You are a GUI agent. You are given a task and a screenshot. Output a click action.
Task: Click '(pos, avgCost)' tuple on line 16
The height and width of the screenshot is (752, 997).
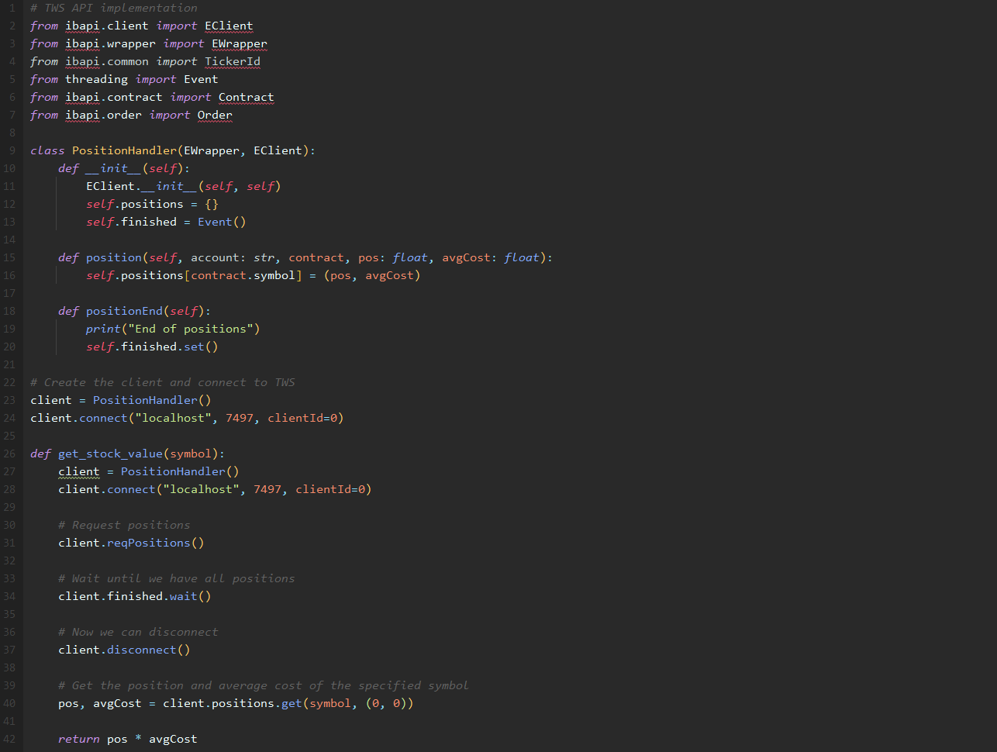pos(372,275)
